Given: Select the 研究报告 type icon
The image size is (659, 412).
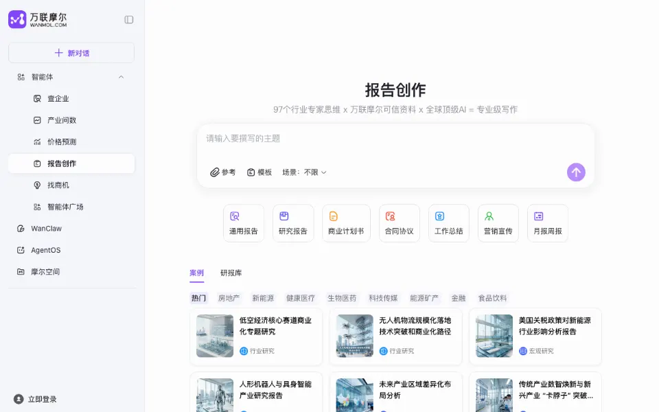Looking at the screenshot, I should (x=284, y=216).
